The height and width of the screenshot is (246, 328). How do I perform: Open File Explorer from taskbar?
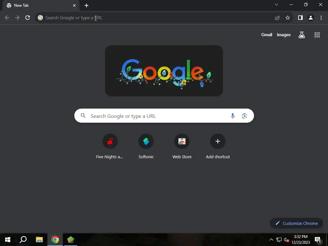[x=39, y=240]
